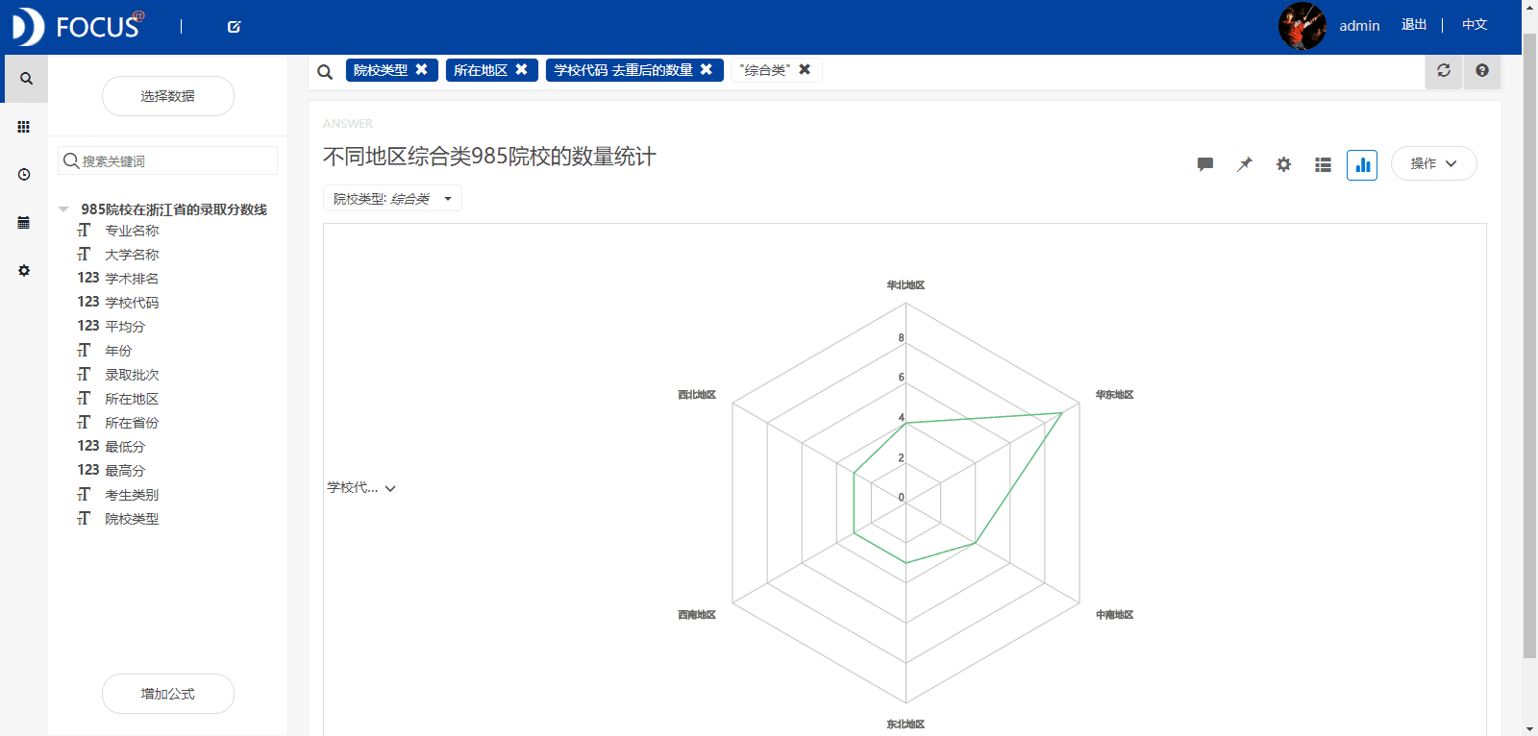Open the 学校代... axis dropdown
The height and width of the screenshot is (736, 1538).
pyautogui.click(x=361, y=488)
